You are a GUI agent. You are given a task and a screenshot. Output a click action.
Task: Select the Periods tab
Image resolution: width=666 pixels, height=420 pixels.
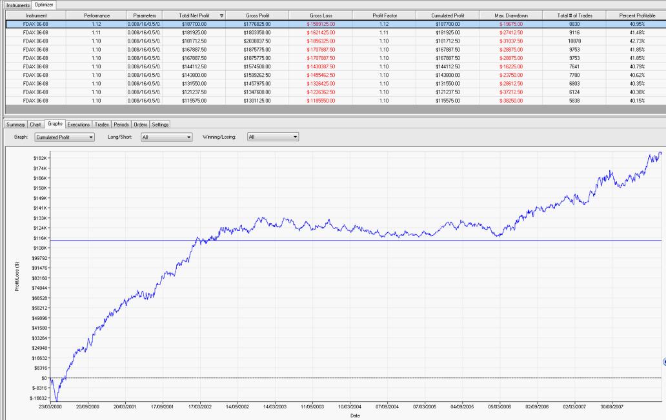click(x=122, y=125)
